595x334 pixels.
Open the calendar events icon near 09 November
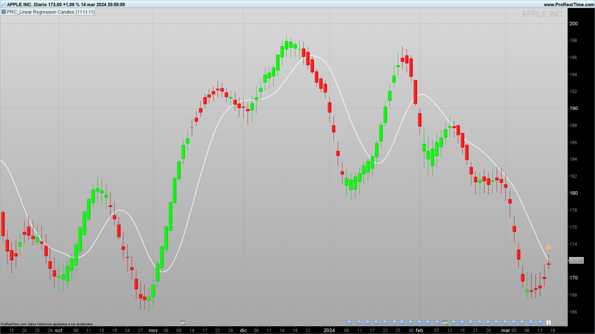183,322
